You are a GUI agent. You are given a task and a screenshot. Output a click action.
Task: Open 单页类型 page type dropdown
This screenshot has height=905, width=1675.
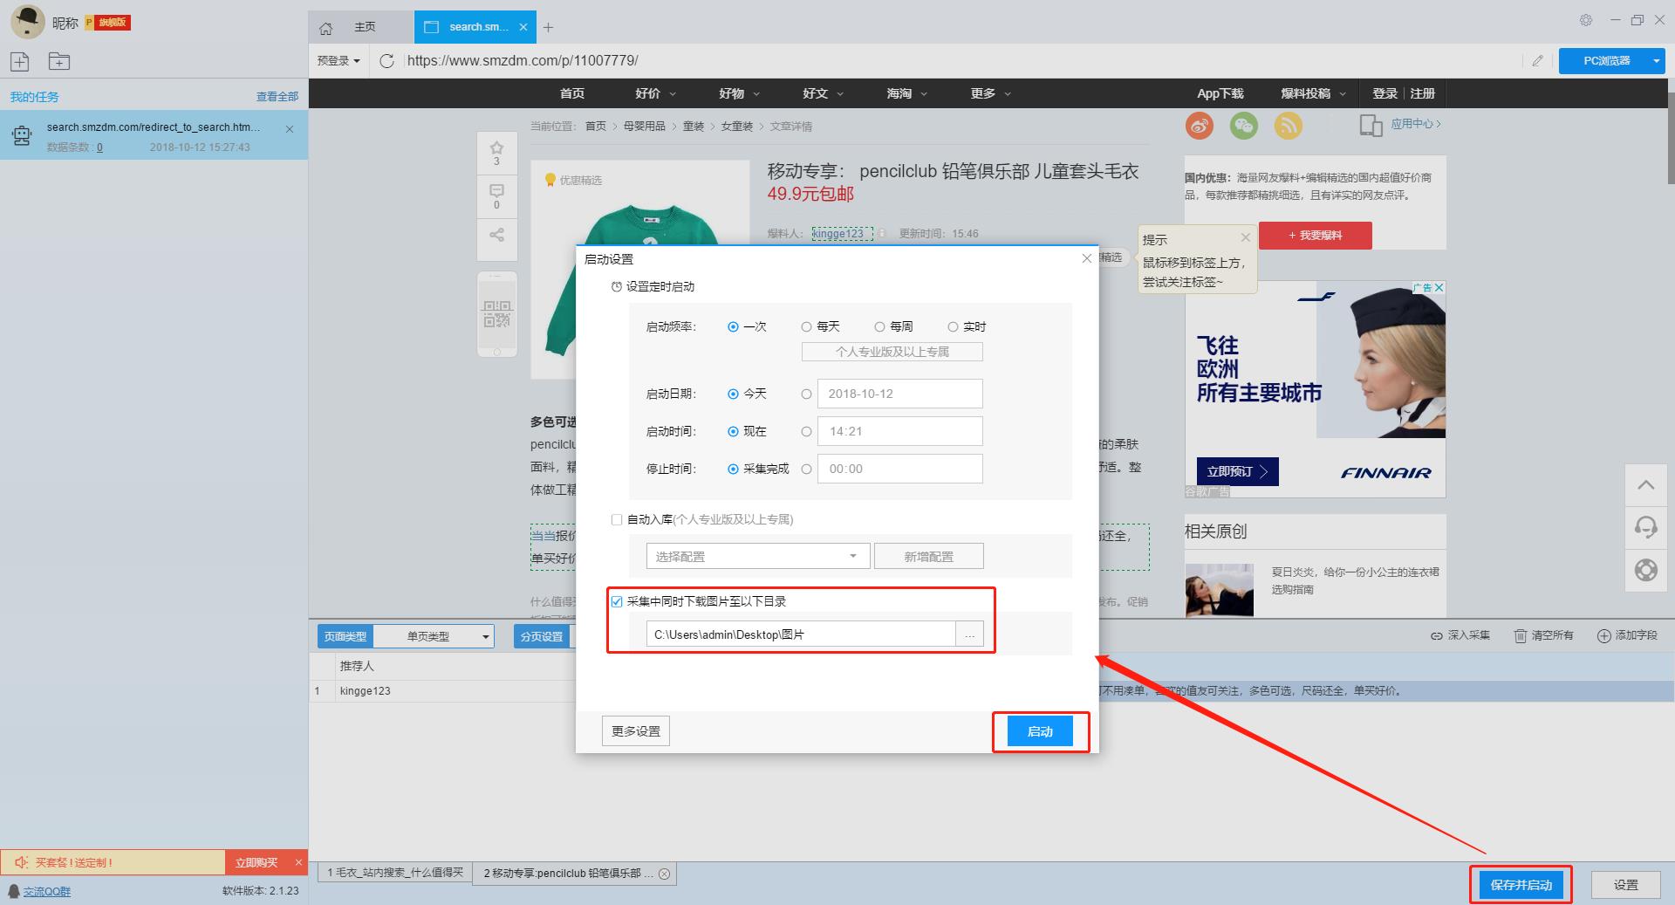click(x=434, y=636)
